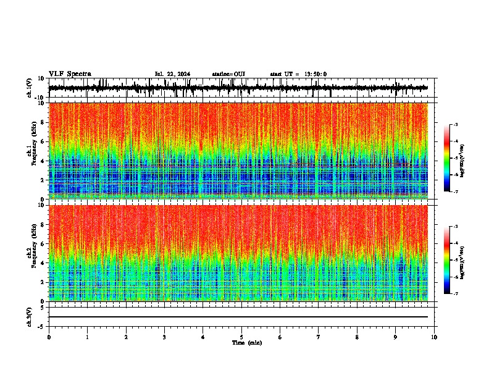
Task: Click the '6' kHz tick on ch.1 frequency axis
Action: pos(43,141)
